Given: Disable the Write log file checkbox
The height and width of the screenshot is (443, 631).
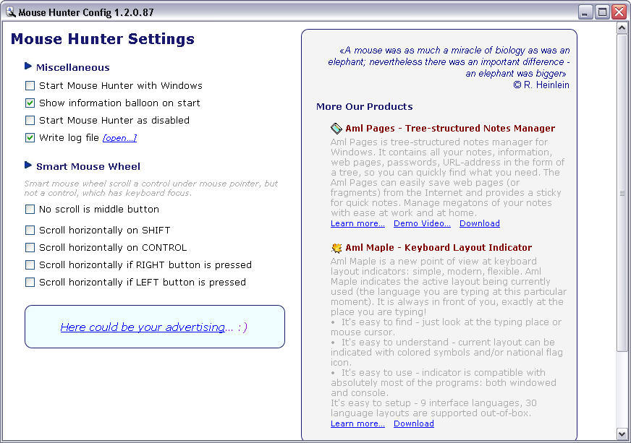Looking at the screenshot, I should pos(30,138).
